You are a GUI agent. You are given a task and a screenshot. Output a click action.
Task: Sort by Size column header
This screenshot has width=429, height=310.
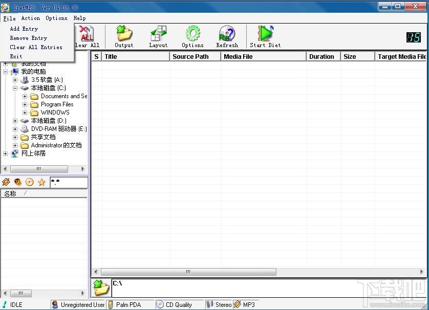pyautogui.click(x=358, y=57)
